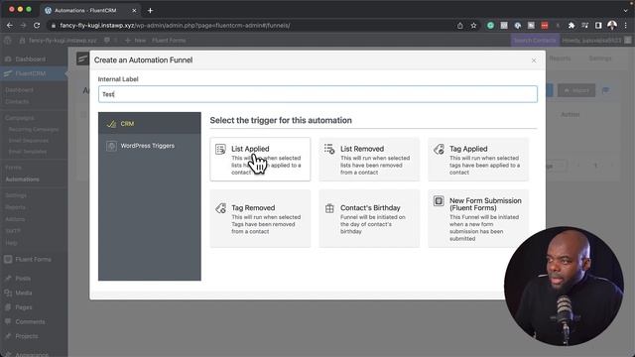Open a new browser tab
Image resolution: width=635 pixels, height=357 pixels.
pos(150,11)
